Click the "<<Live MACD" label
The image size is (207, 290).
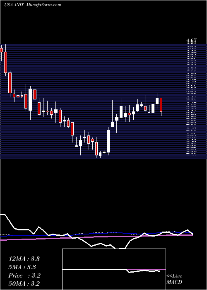point(174,279)
